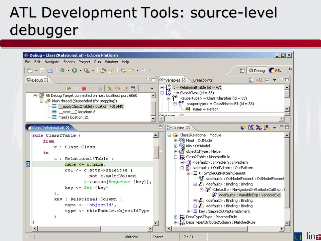This screenshot has width=321, height=241.
Task: Click the Save toolbar icon
Action: 42,71
